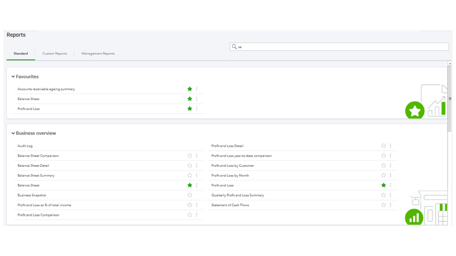Open more options for Profit and Loss Comparison
Screen dimensions: 456x256
[x=197, y=215]
